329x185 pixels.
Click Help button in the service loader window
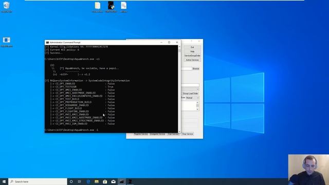coord(192,51)
